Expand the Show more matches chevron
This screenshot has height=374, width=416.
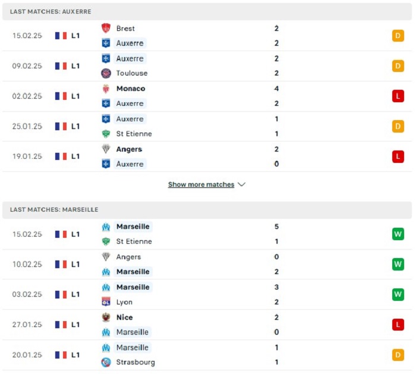[242, 184]
